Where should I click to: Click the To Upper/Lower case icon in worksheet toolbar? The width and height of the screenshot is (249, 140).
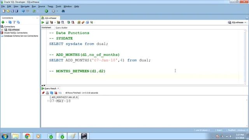click(92, 23)
